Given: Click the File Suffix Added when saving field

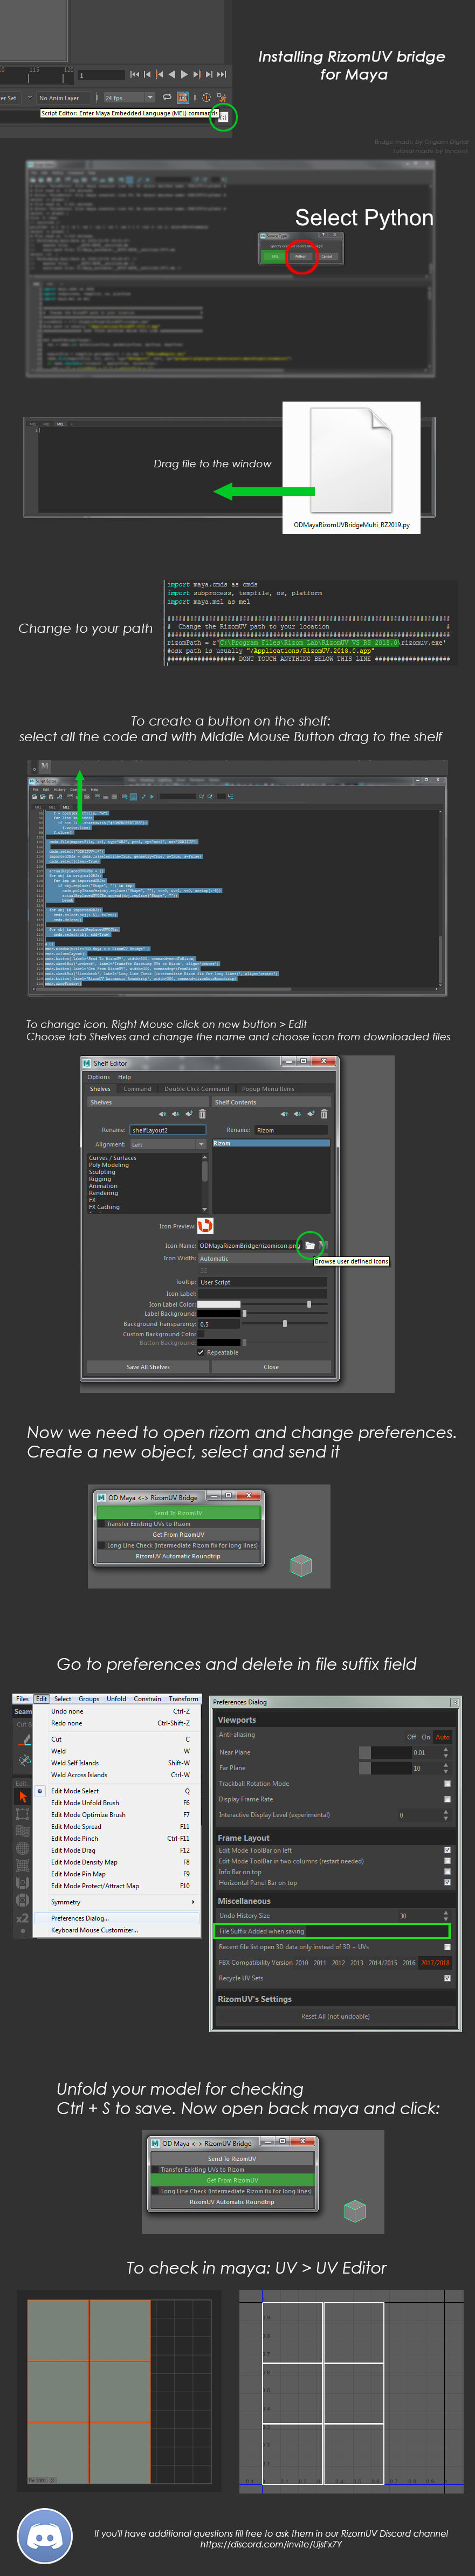Looking at the screenshot, I should click(x=332, y=1931).
